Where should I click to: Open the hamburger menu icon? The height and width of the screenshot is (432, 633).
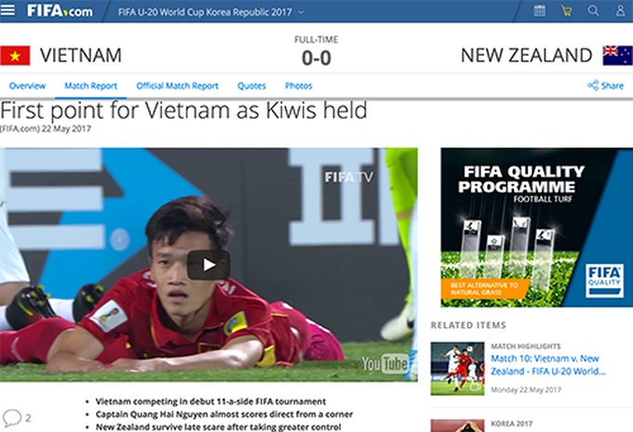click(x=7, y=10)
